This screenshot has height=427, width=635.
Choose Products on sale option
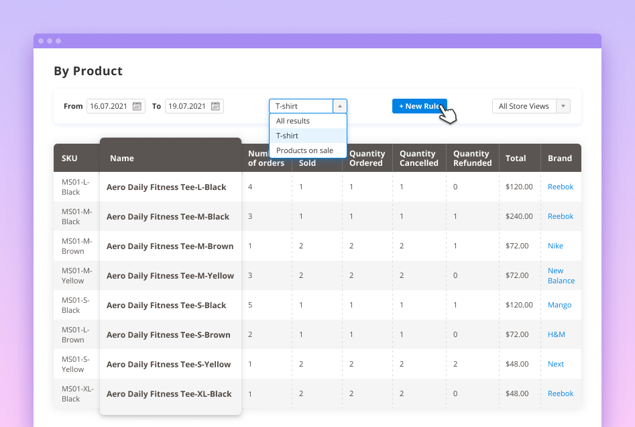pos(304,150)
